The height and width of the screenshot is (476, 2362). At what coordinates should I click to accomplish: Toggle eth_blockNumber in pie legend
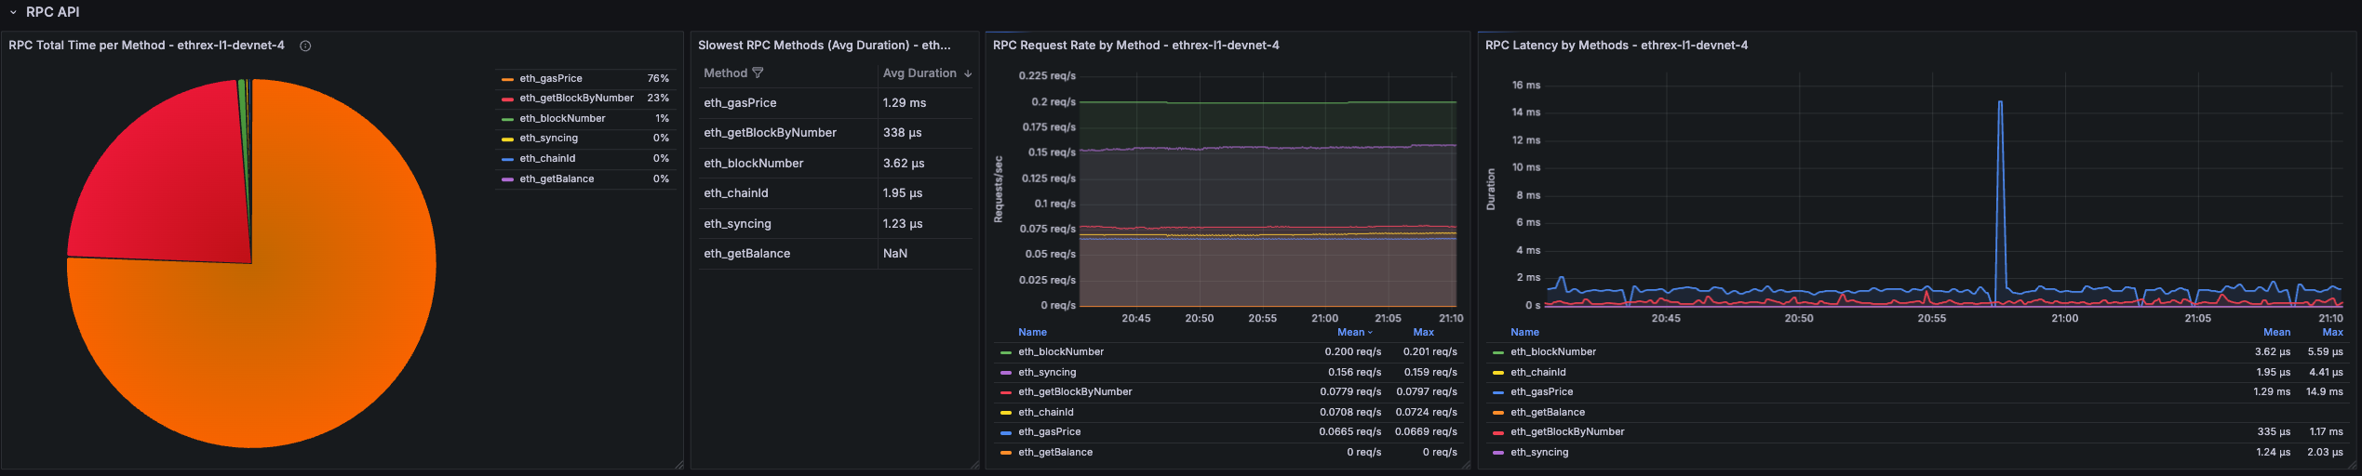[562, 118]
